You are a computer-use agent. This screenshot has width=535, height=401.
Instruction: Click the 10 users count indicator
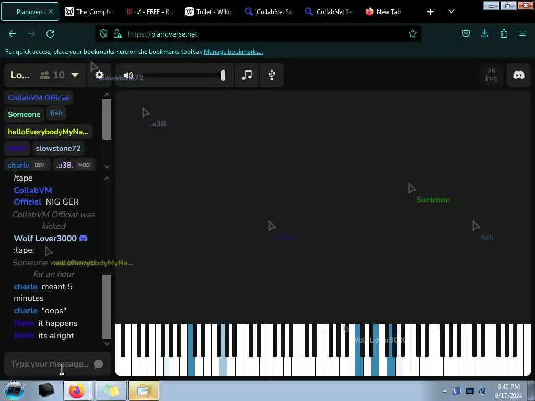pos(52,75)
